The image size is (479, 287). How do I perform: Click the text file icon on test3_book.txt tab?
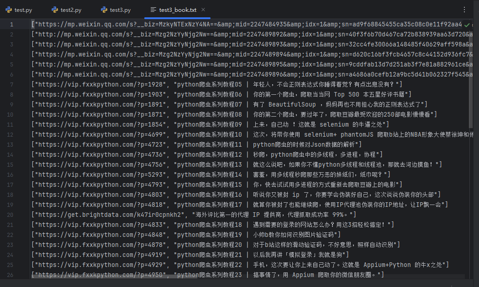click(x=154, y=10)
